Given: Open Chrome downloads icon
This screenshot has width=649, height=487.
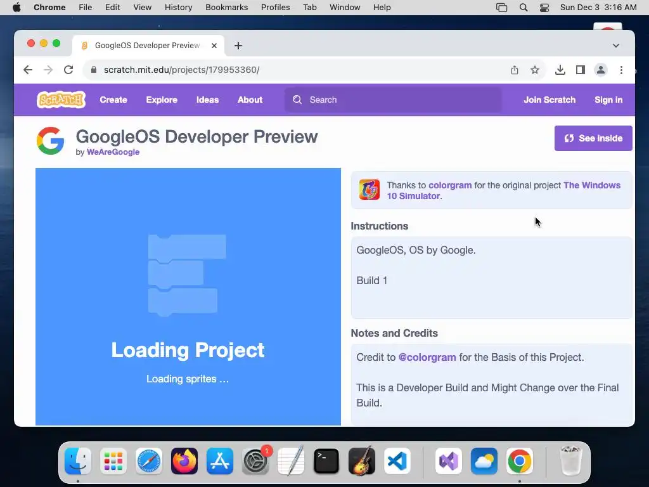Looking at the screenshot, I should 560,70.
